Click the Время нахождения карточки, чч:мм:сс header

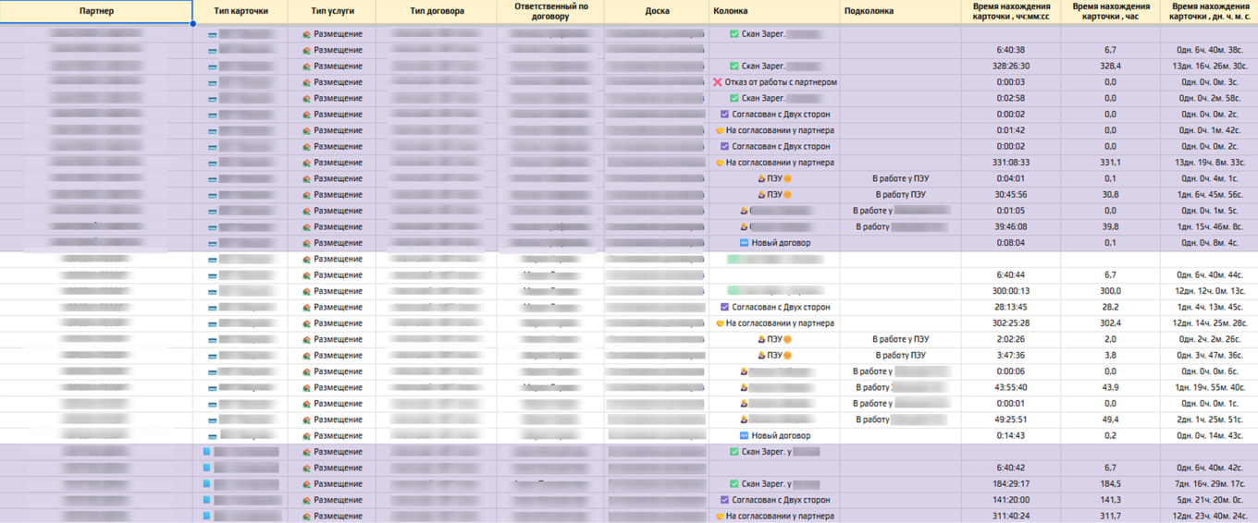click(1011, 11)
